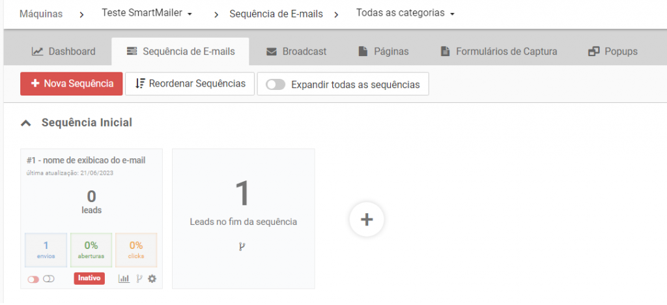Go to Máquinas in the breadcrumb
This screenshot has width=667, height=305.
pos(41,14)
